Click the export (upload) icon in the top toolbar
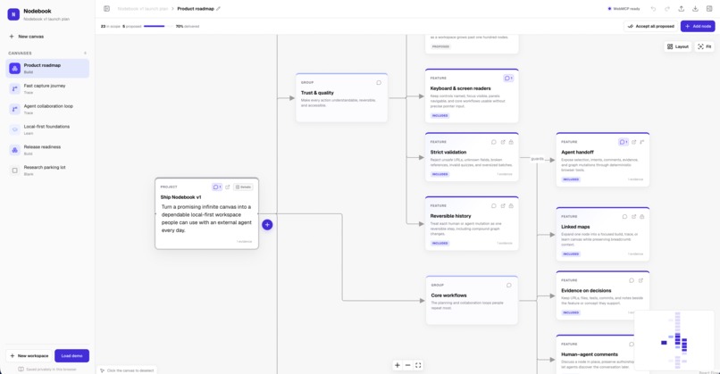This screenshot has height=374, width=720. [682, 9]
